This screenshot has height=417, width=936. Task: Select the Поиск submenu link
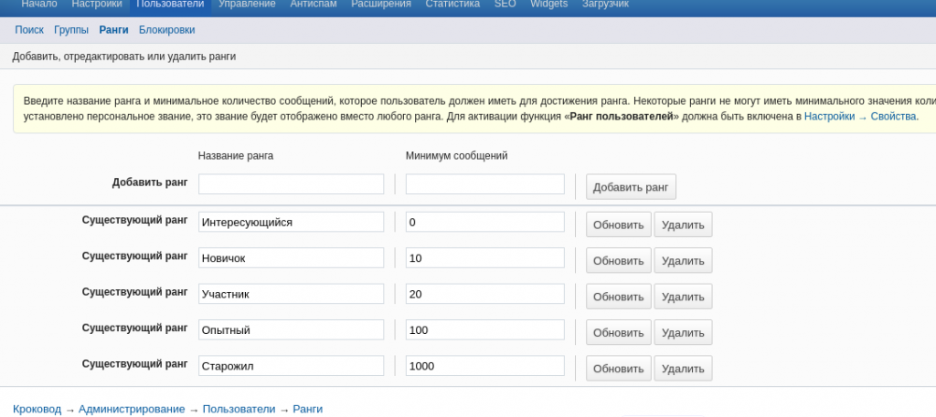29,30
